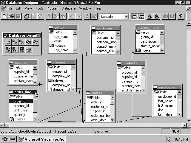
Task: Click the Print icon in the toolbar
Action: (x=27, y=16)
